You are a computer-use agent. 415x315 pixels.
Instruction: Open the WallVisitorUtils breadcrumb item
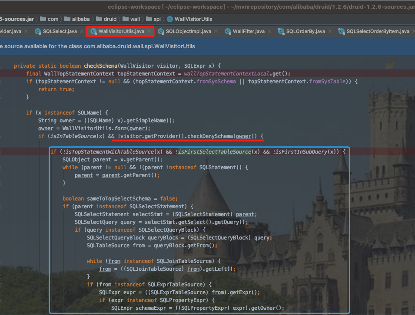(193, 19)
